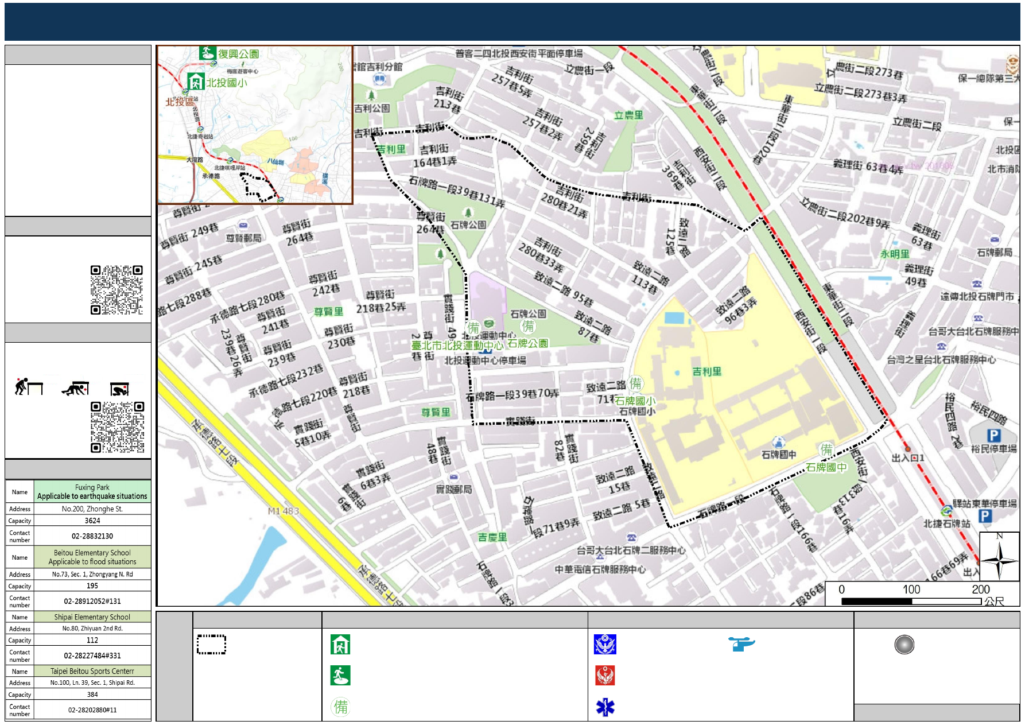Image resolution: width=1025 pixels, height=725 pixels.
Task: Click the blue police badge legend icon
Action: pyautogui.click(x=605, y=645)
